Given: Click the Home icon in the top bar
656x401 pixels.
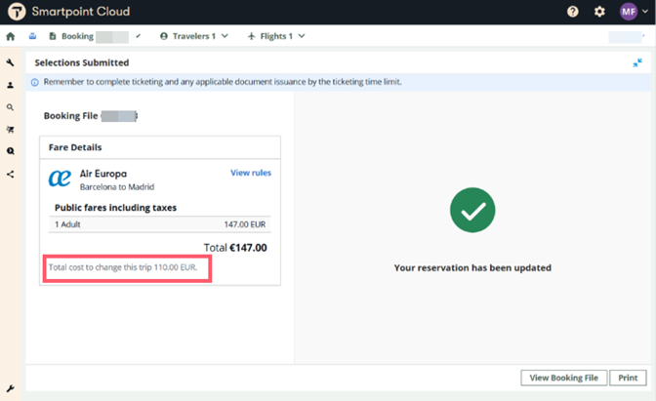Looking at the screenshot, I should (11, 37).
